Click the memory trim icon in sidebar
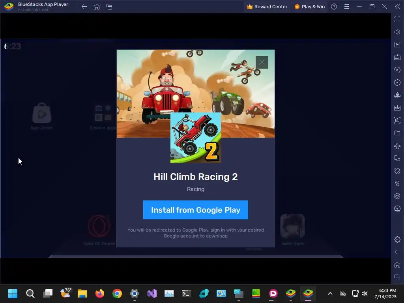404x303 pixels. pyautogui.click(x=397, y=95)
